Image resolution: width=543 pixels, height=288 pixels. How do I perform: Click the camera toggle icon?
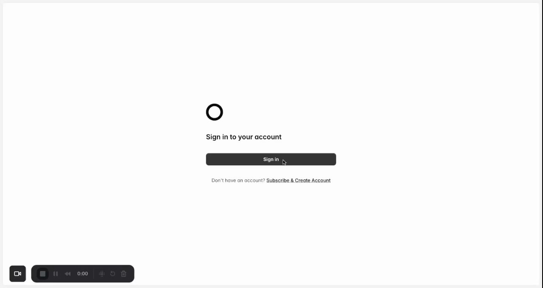click(x=18, y=274)
